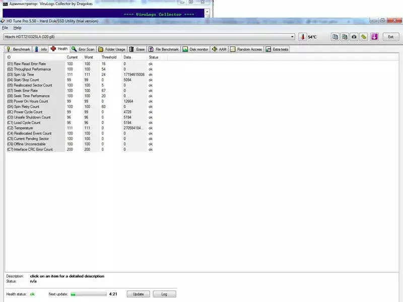Viewport: 403px width, 302px height.
Task: Open the Error Scan tab
Action: point(83,49)
